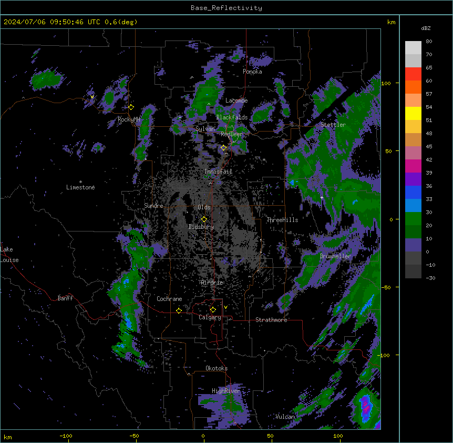Click the Strathmore label
The width and height of the screenshot is (453, 443).
pos(271,320)
